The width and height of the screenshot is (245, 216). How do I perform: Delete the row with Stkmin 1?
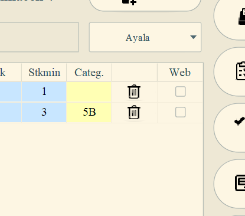tap(134, 91)
